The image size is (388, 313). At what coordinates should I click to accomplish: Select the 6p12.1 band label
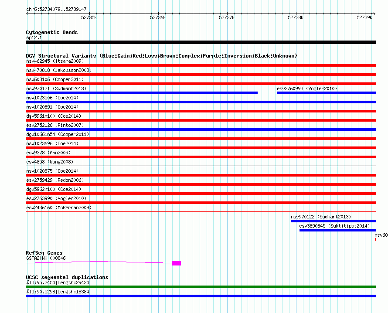point(34,37)
